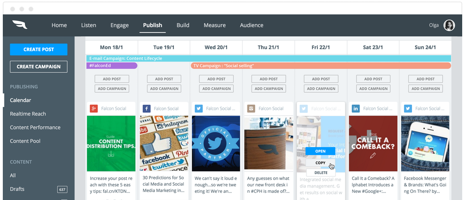Click the Create Post button

[38, 50]
